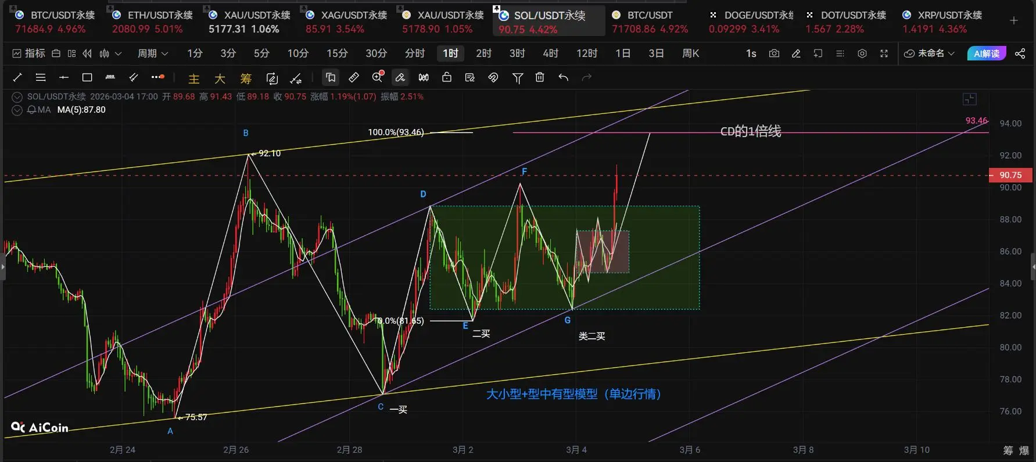The image size is (1036, 462).
Task: Open chart settings hexagon icon
Action: coord(862,53)
